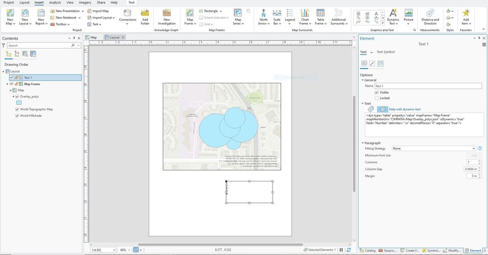The image size is (488, 255).
Task: Click the element Name input field
Action: (428, 86)
